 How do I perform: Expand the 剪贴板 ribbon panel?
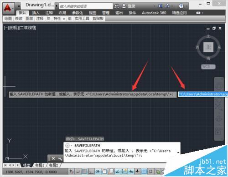tap(98, 19)
